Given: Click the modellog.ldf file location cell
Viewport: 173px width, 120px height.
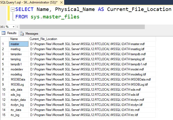Looking at the screenshot, I should pos(92,74).
